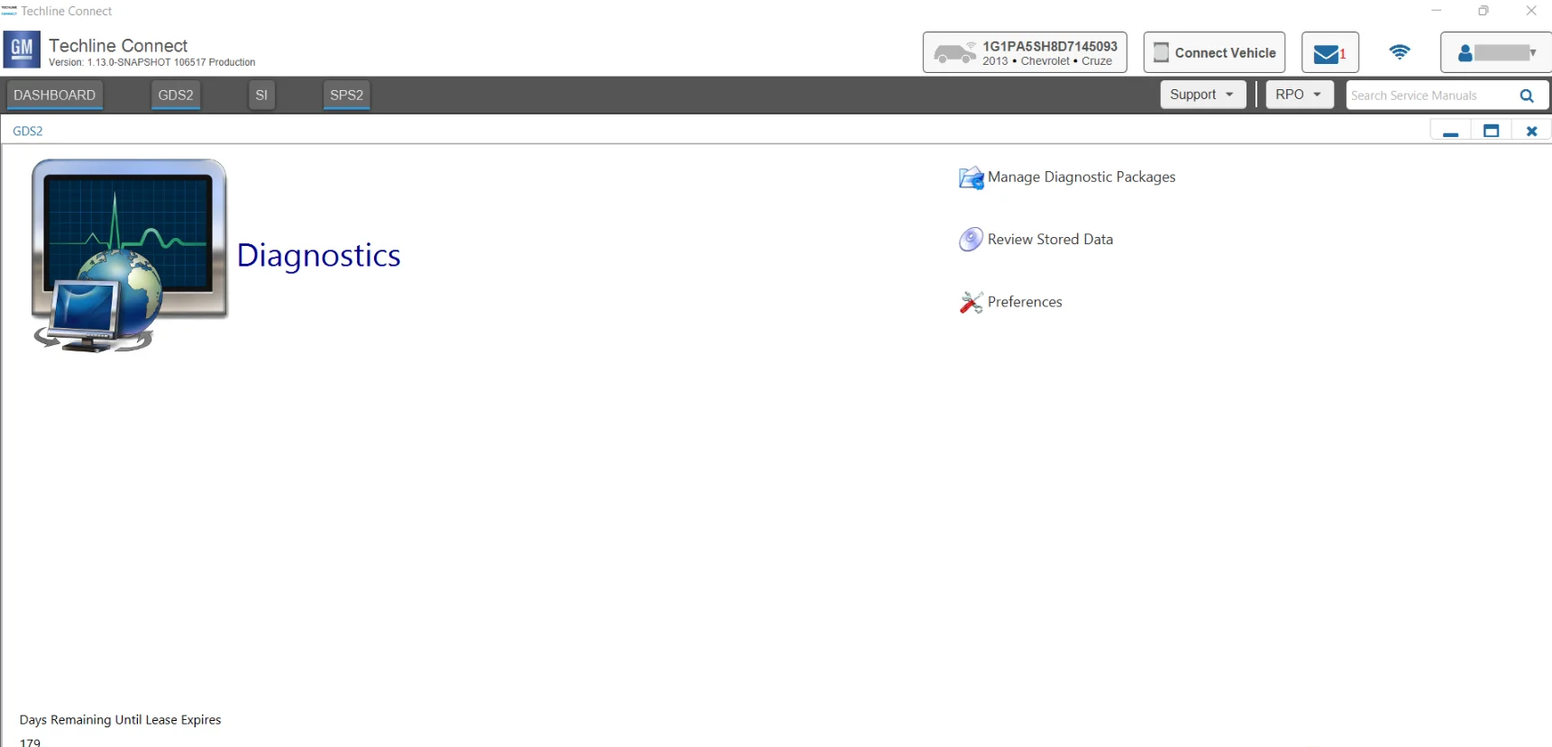Image resolution: width=1552 pixels, height=747 pixels.
Task: Click the GM logo icon
Action: point(22,50)
